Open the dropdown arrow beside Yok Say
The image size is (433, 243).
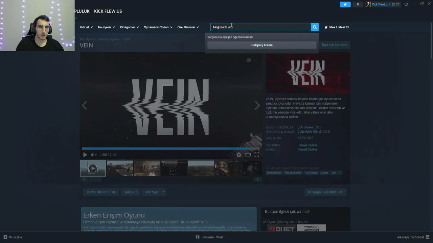click(x=164, y=192)
